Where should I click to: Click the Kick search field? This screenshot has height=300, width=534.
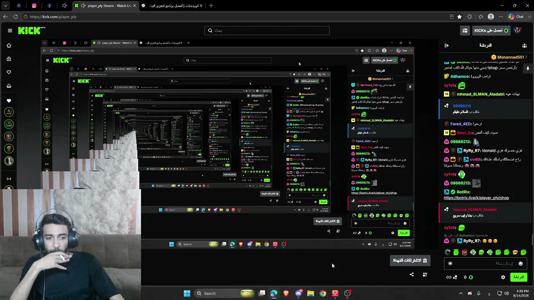267,30
